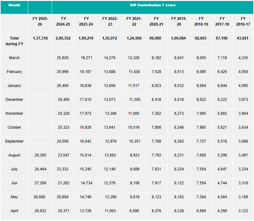Select the FY 2025-26 column header
This screenshot has width=254, height=221.
pyautogui.click(x=40, y=21)
